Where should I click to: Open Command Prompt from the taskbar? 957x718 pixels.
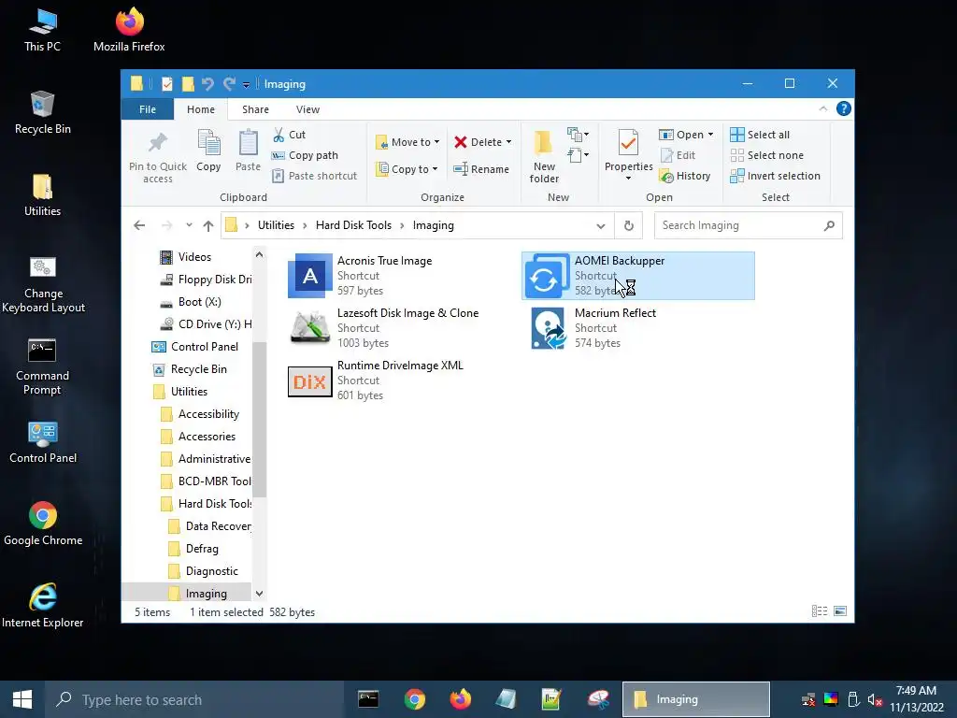(368, 699)
